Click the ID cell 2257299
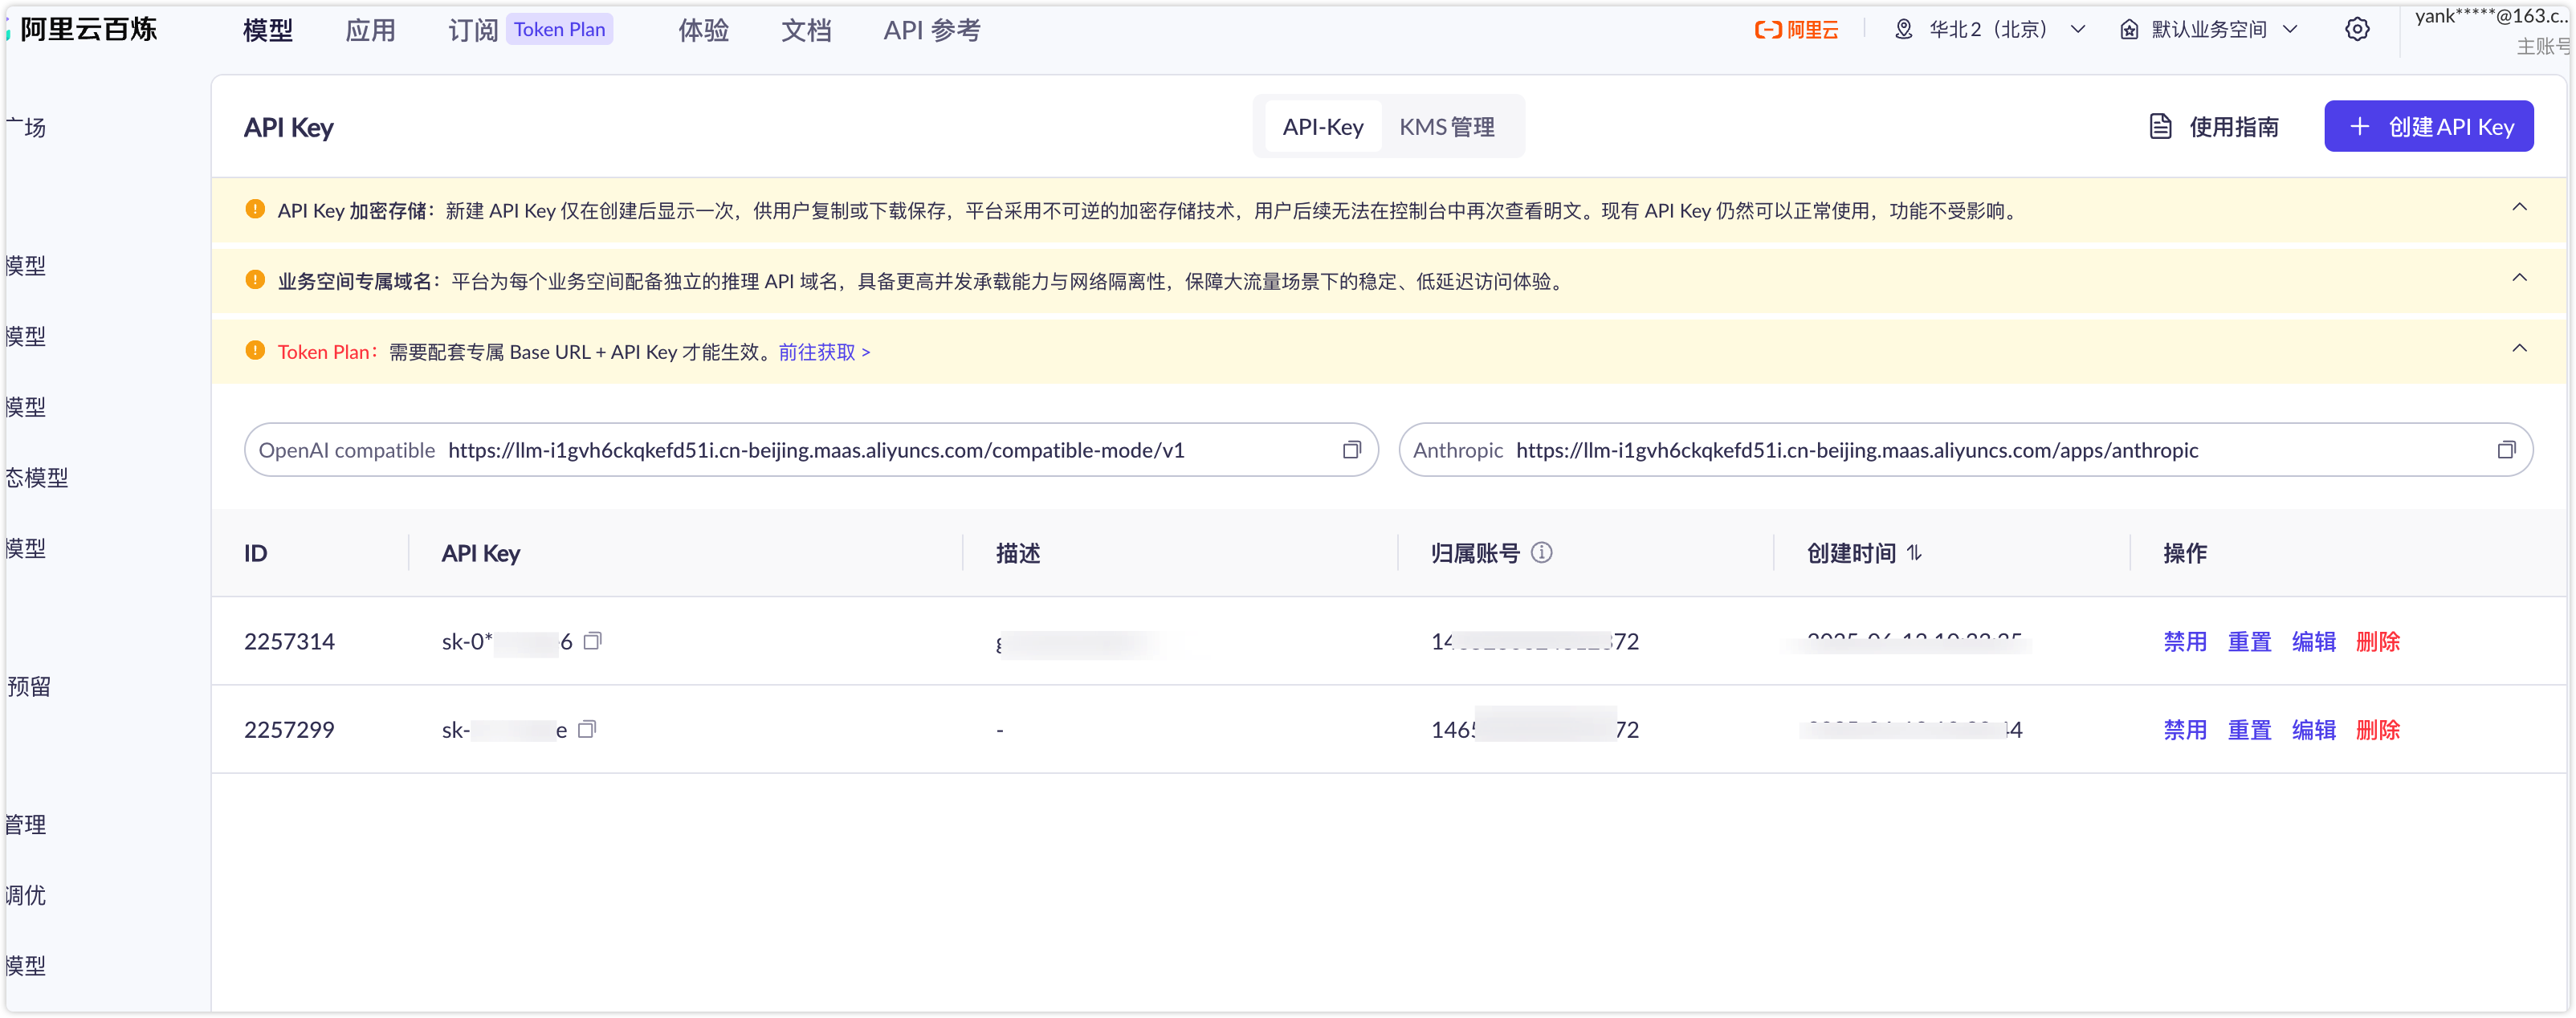This screenshot has width=2576, height=1018. click(x=289, y=730)
